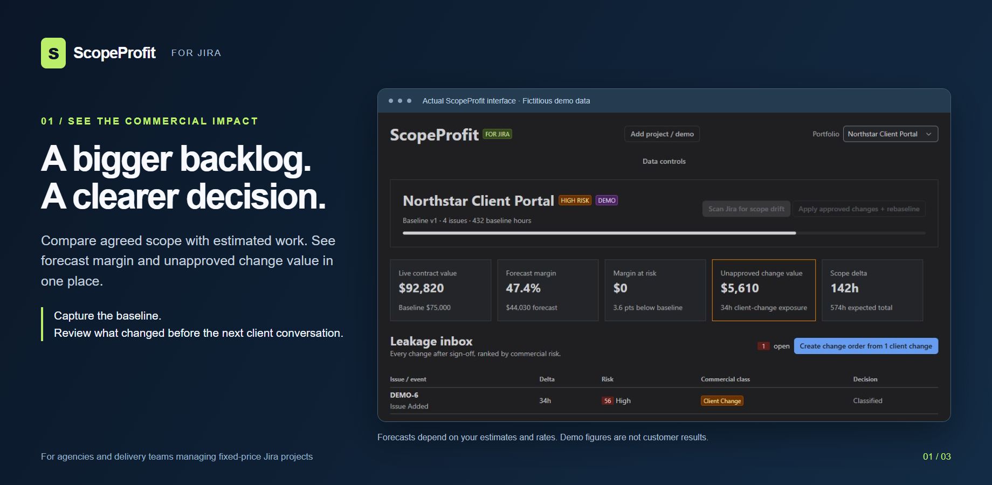Screen dimensions: 992x485
Task: Select the Margin at risk $0 card
Action: pos(655,290)
